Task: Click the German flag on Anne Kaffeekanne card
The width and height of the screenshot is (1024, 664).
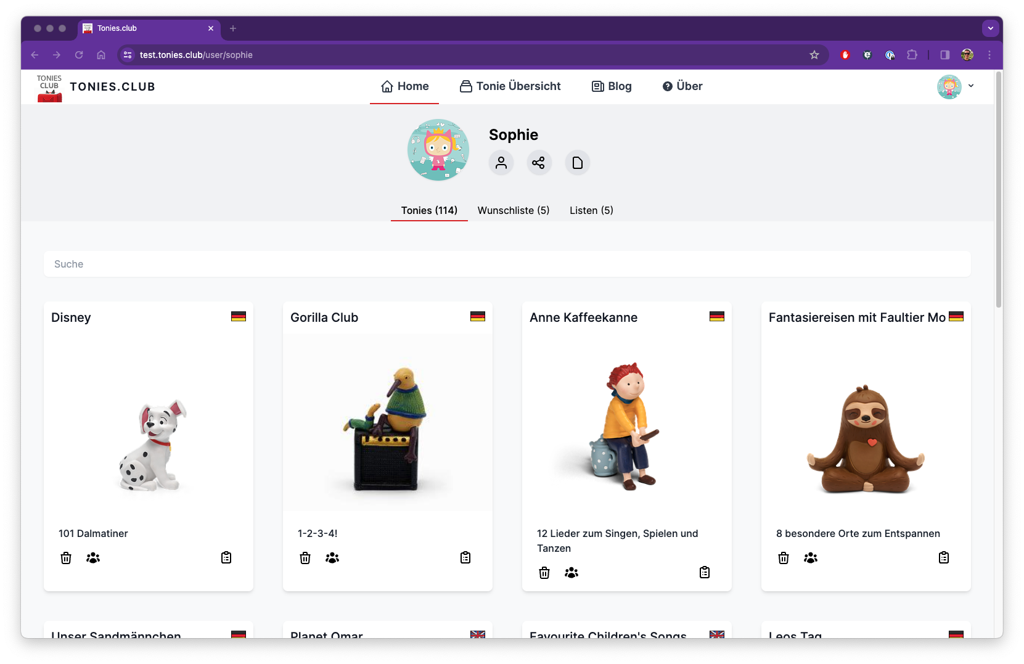Action: pyautogui.click(x=717, y=316)
